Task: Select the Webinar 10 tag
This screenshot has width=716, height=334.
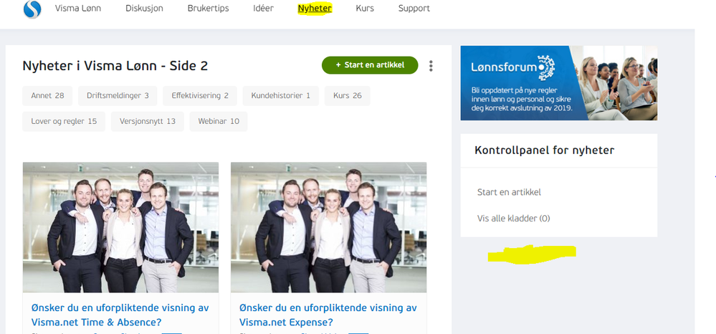Action: pos(219,122)
